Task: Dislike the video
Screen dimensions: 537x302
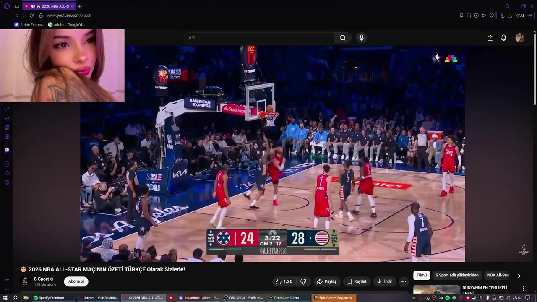Action: pos(303,281)
